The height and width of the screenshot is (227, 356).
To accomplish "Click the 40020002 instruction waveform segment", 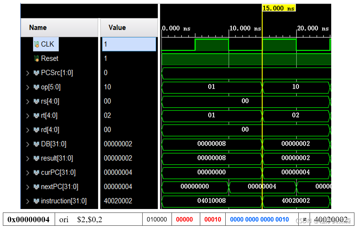I will [x=295, y=201].
